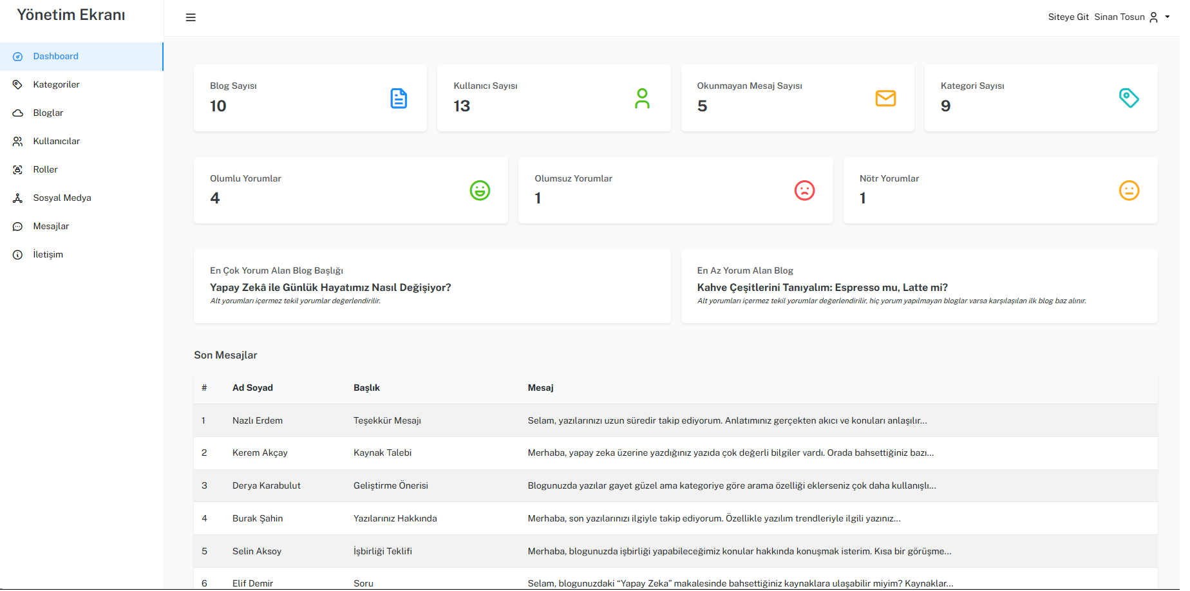Click the blue document icon for Blog Sayısı

point(399,98)
